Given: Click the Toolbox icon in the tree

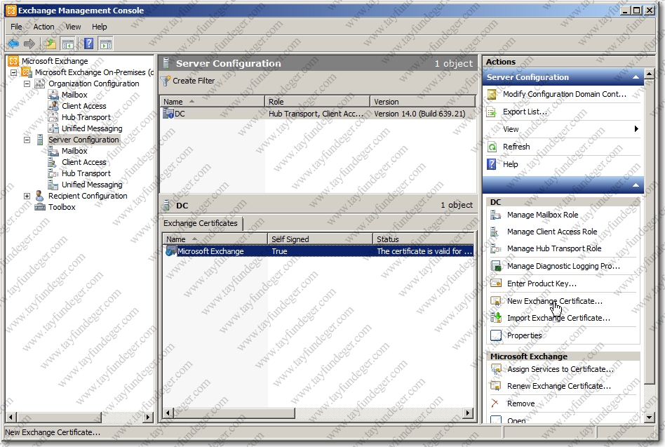Looking at the screenshot, I should [x=40, y=207].
